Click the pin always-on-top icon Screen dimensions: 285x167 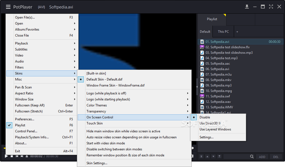[x=247, y=7]
